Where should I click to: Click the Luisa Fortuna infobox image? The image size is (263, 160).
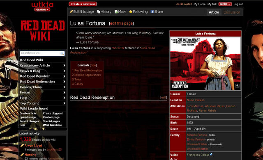tap(205, 64)
